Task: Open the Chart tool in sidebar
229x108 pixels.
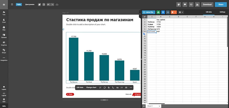Action: (4, 21)
